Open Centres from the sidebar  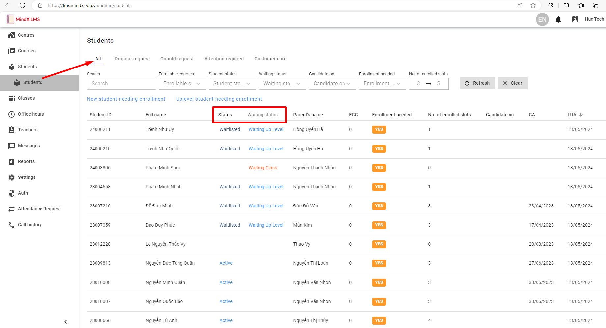click(x=26, y=35)
